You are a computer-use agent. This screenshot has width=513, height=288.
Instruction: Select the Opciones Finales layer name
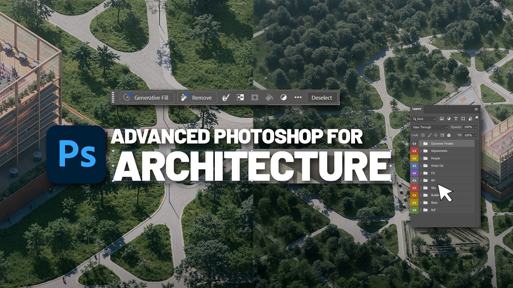click(442, 144)
